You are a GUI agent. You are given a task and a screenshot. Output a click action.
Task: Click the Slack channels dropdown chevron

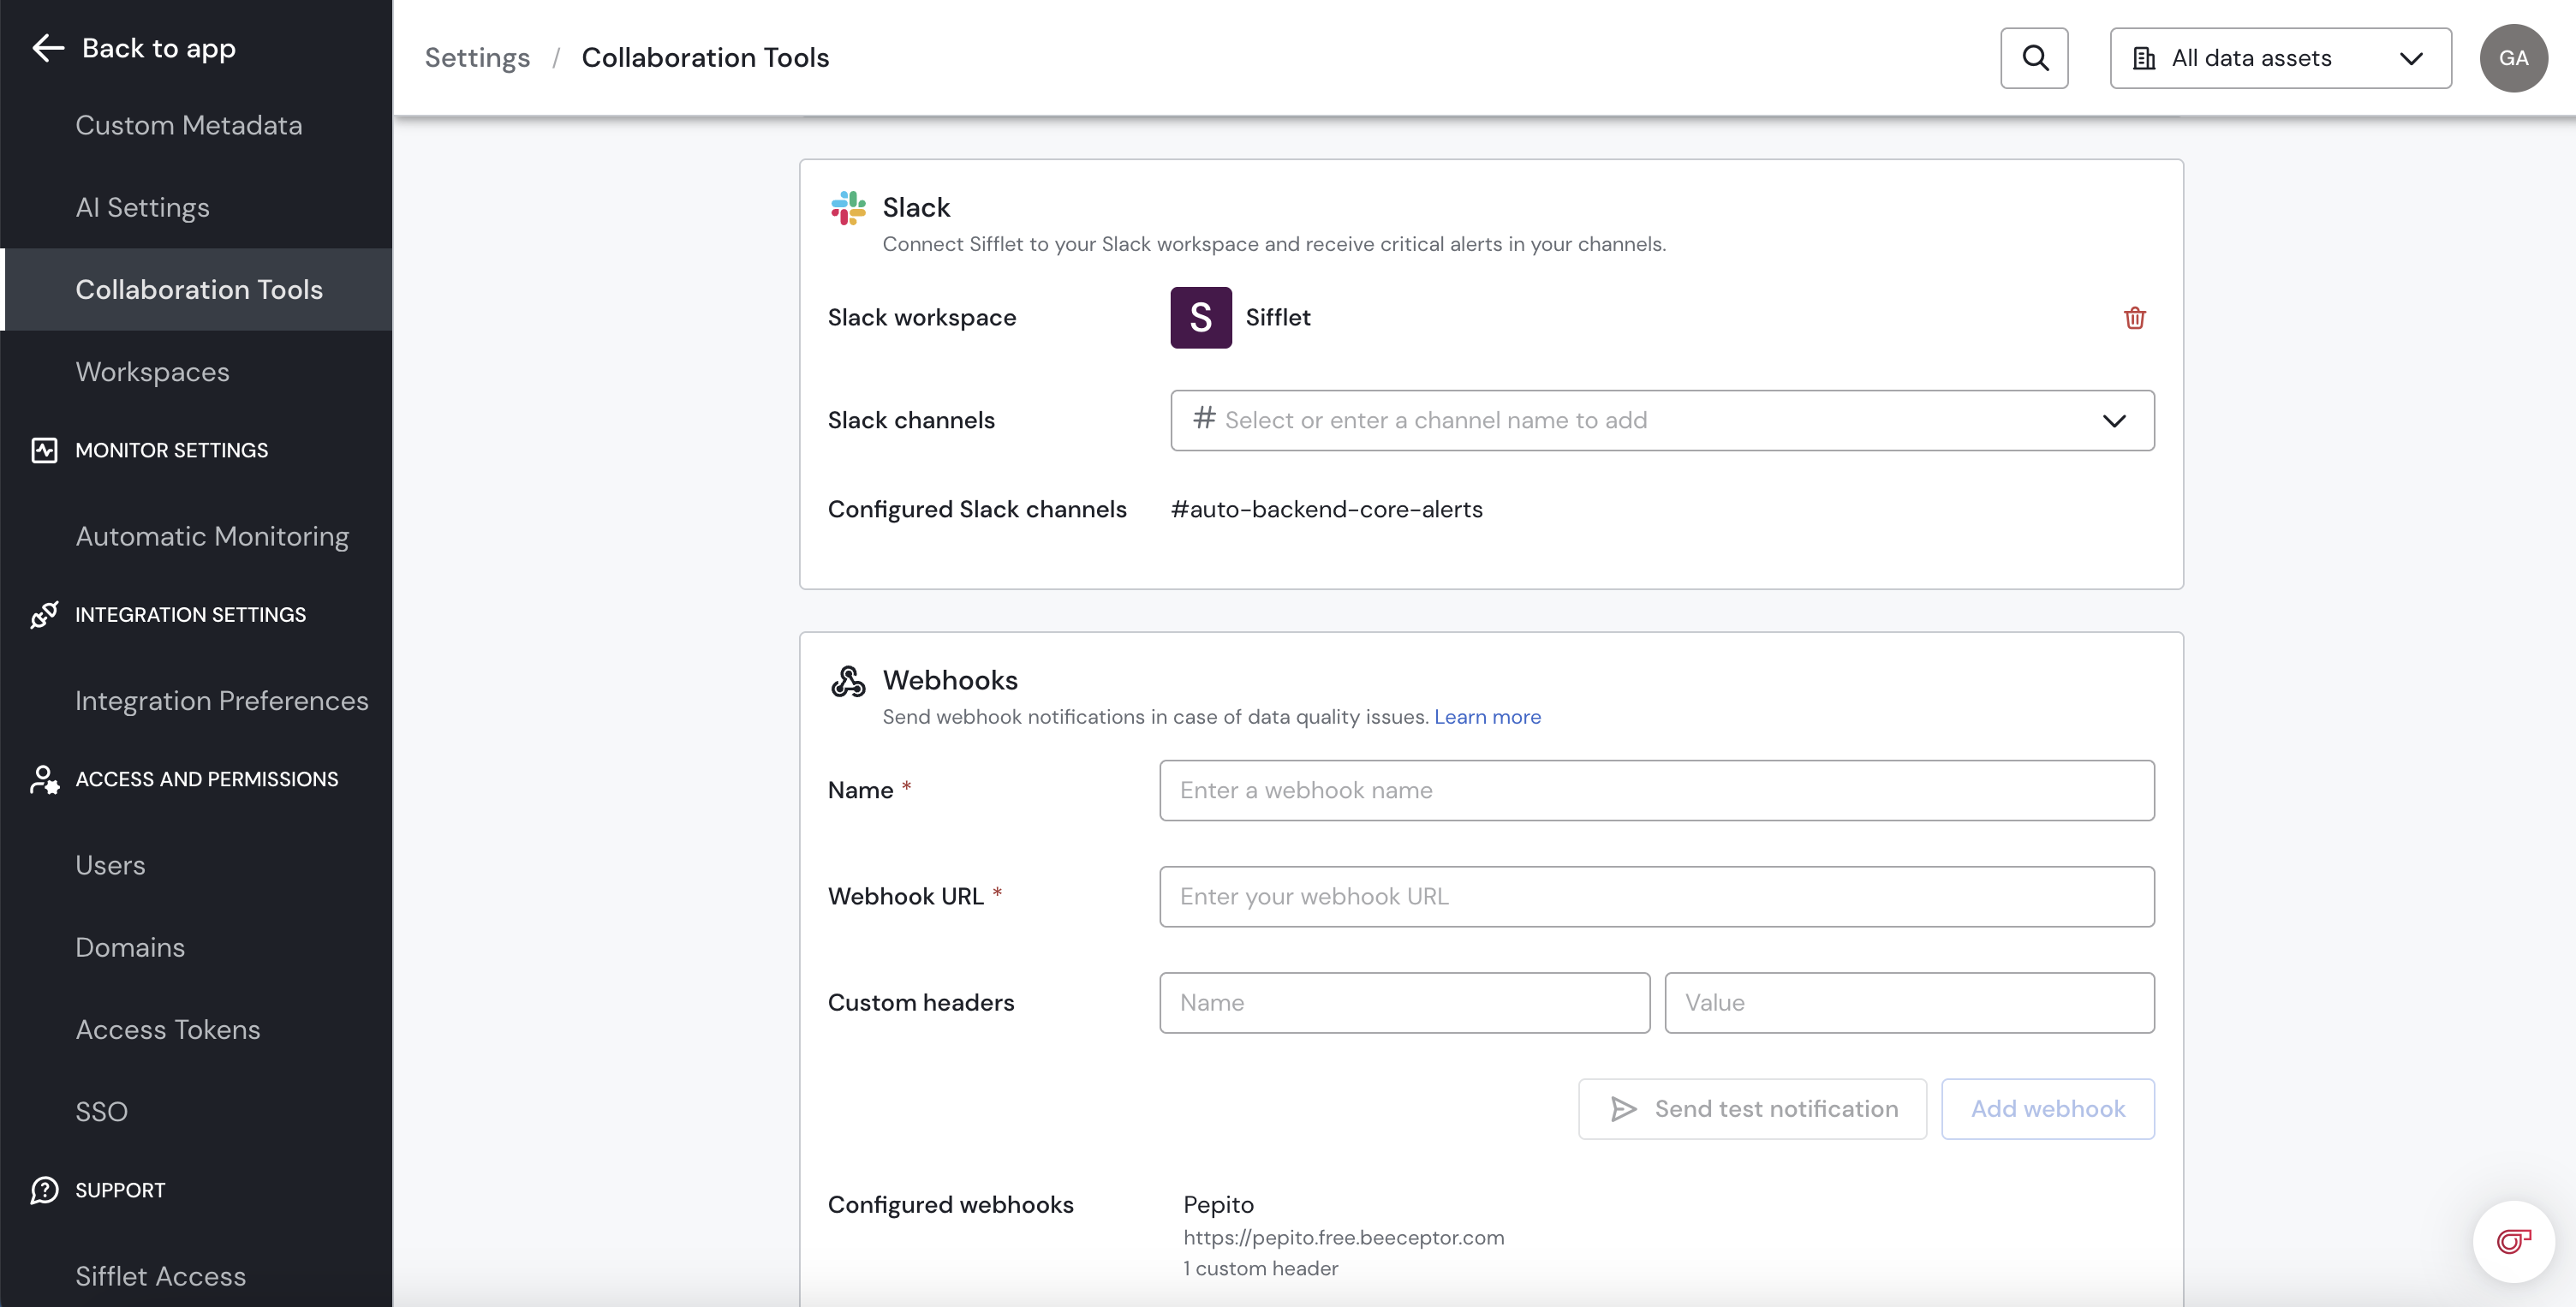click(x=2113, y=421)
